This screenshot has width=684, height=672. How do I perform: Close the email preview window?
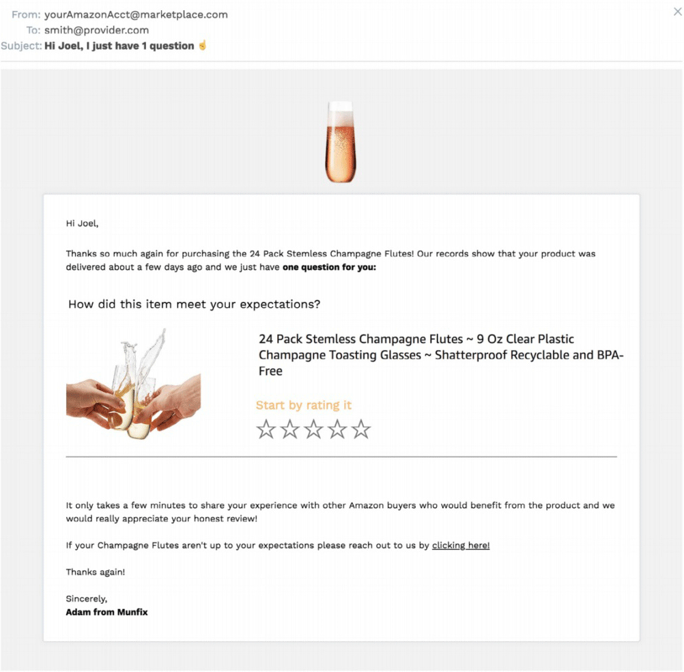pyautogui.click(x=676, y=11)
